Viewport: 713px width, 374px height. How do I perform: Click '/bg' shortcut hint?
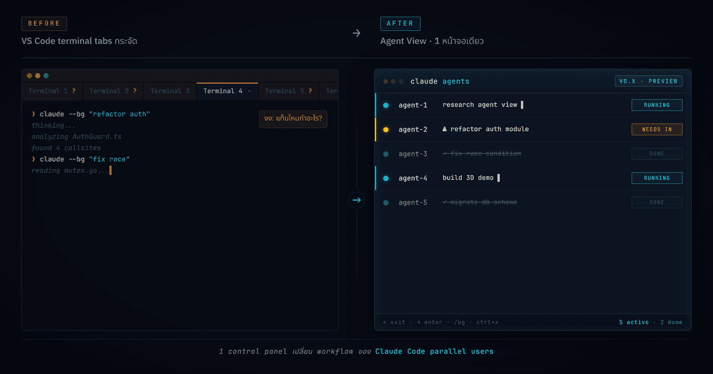coord(459,322)
